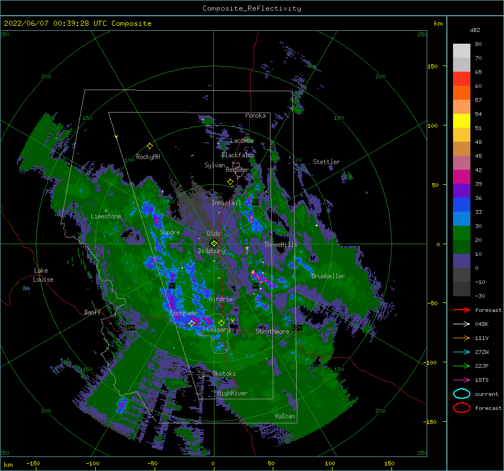Click the cyan current ellipse icon
Viewport: 504px width, 471px height.
point(461,394)
